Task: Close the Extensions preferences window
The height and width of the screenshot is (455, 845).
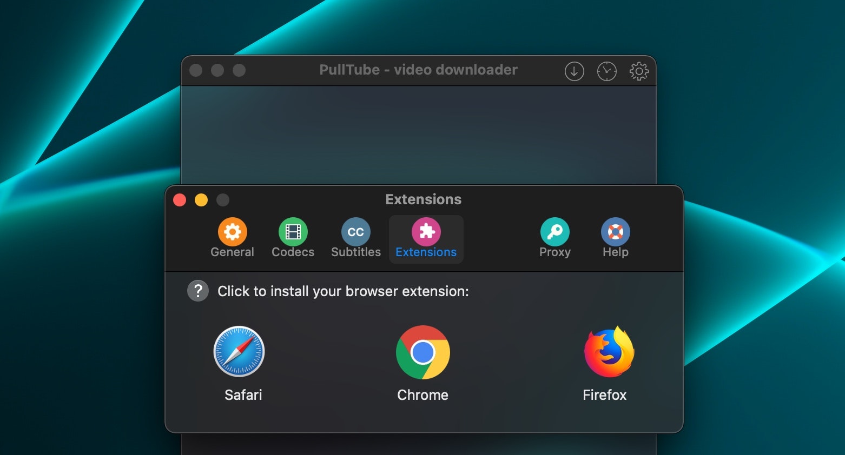Action: pyautogui.click(x=180, y=200)
